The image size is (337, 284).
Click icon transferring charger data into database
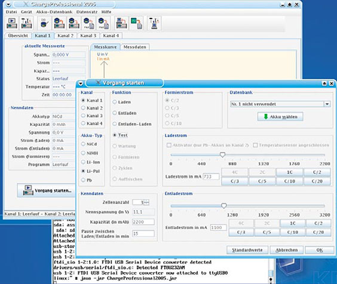59,23
